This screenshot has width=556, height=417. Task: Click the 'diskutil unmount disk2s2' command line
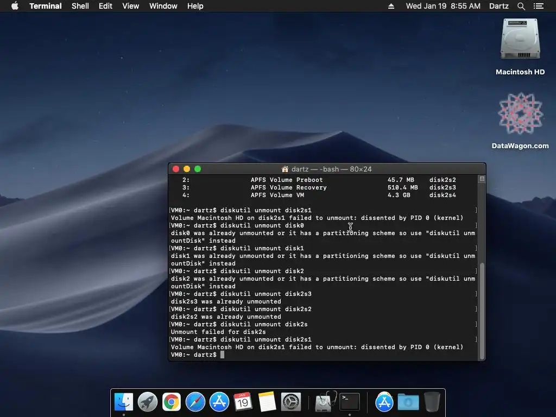click(x=266, y=309)
